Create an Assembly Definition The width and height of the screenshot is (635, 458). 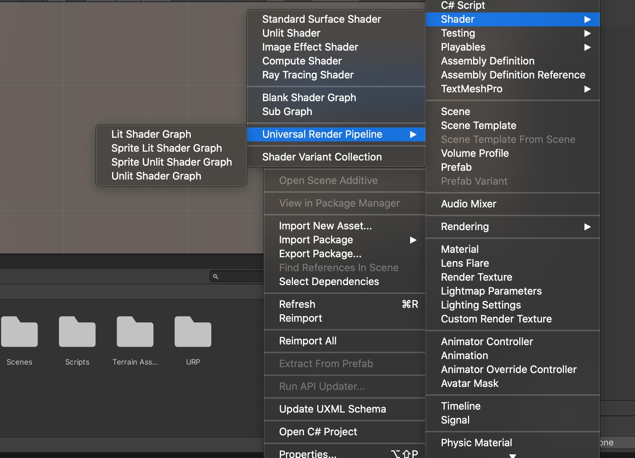tap(513, 61)
